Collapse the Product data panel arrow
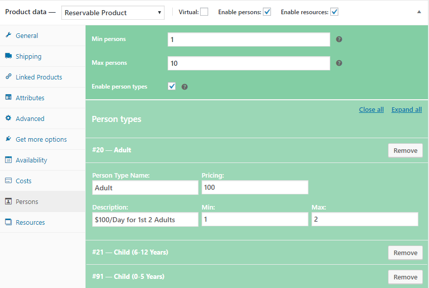429x288 pixels. point(419,12)
